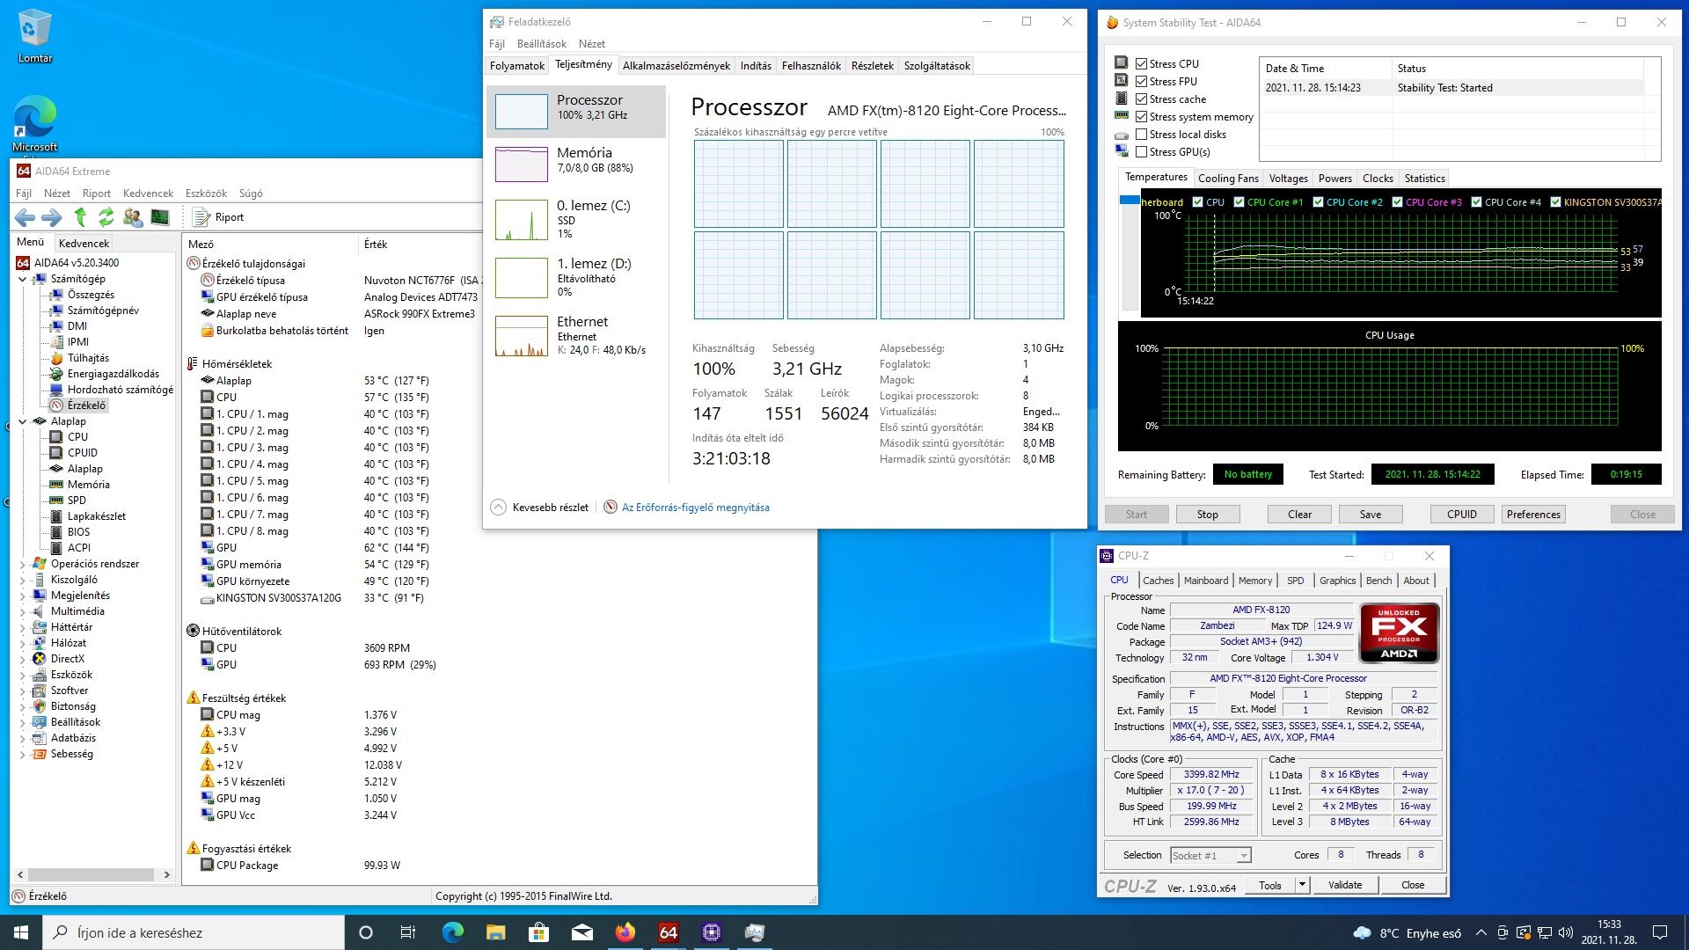
Task: Open Task View on taskbar
Action: point(407,932)
